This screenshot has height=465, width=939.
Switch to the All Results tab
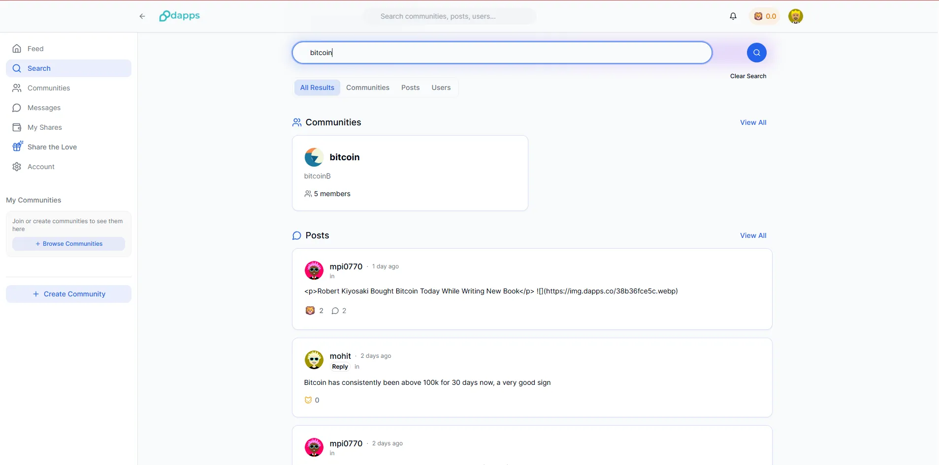(x=317, y=87)
